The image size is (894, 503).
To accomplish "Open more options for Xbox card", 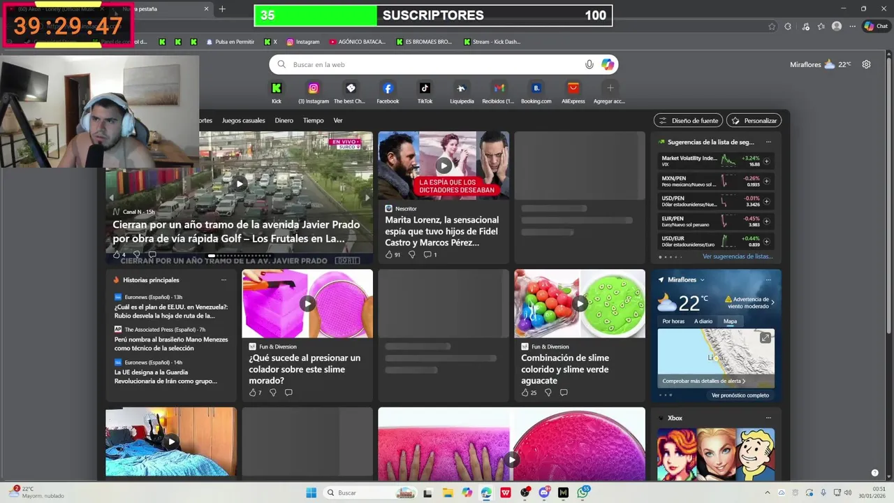I will [x=768, y=418].
